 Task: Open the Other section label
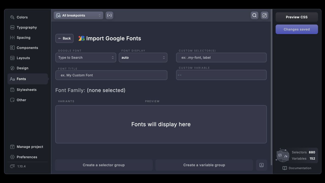click(x=21, y=100)
